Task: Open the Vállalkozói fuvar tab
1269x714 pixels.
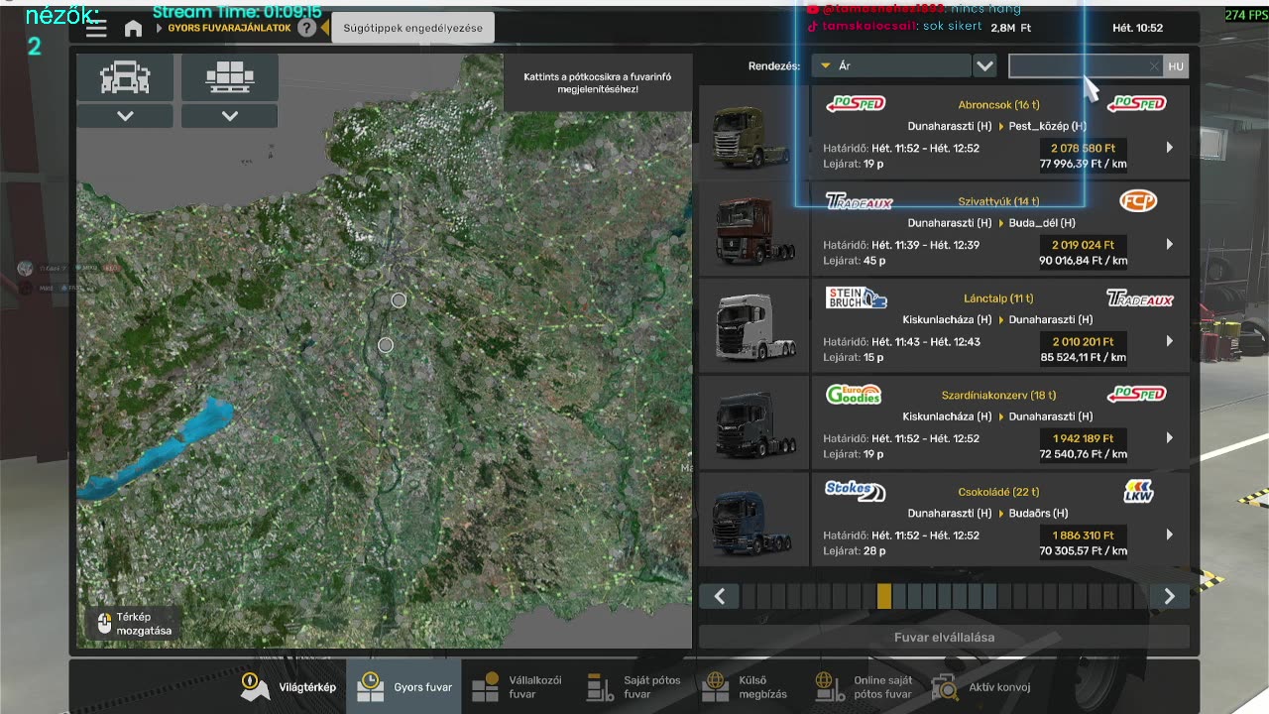Action: pos(519,686)
